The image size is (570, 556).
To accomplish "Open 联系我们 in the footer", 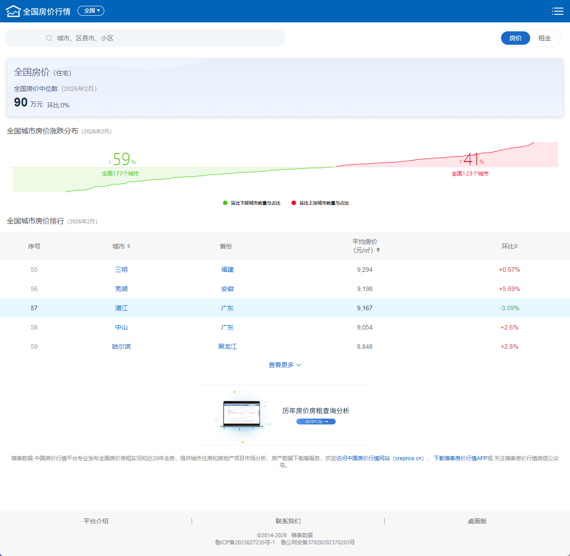I will 288,521.
